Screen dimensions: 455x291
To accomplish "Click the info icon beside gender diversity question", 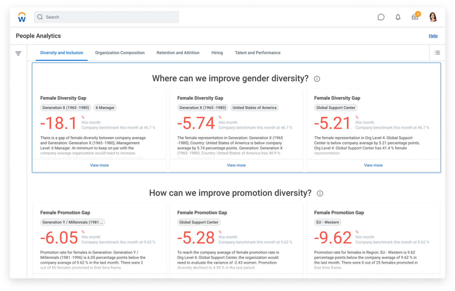I will point(317,79).
